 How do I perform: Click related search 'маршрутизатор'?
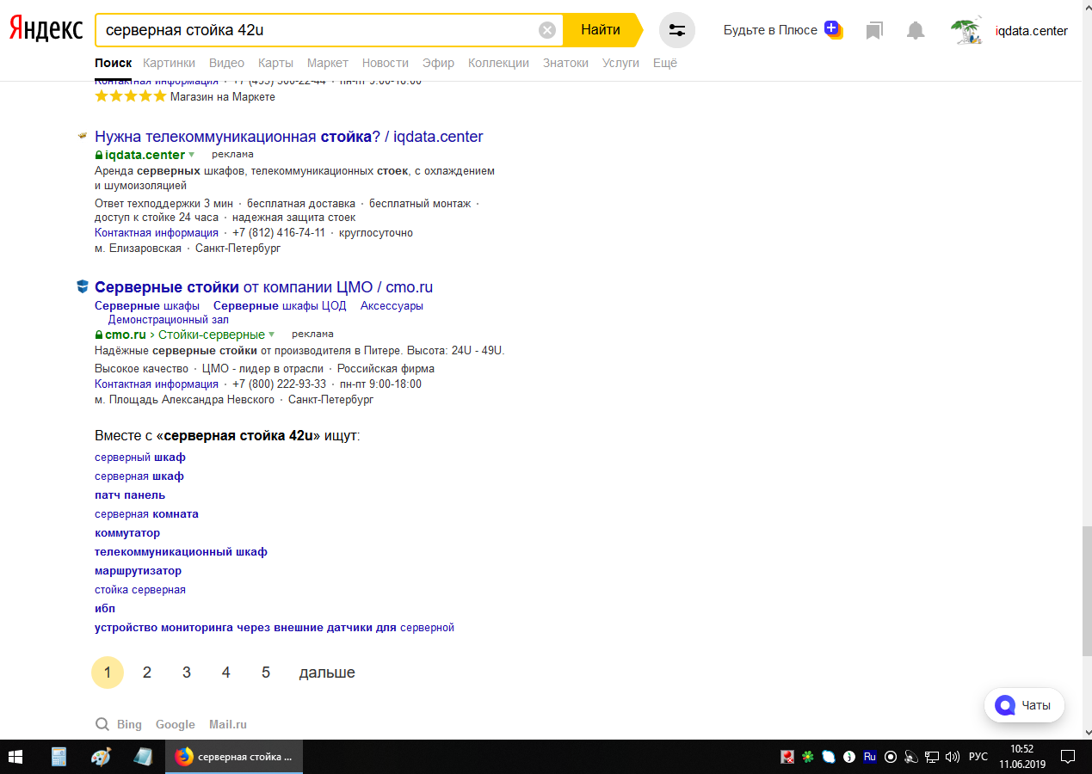tap(138, 571)
